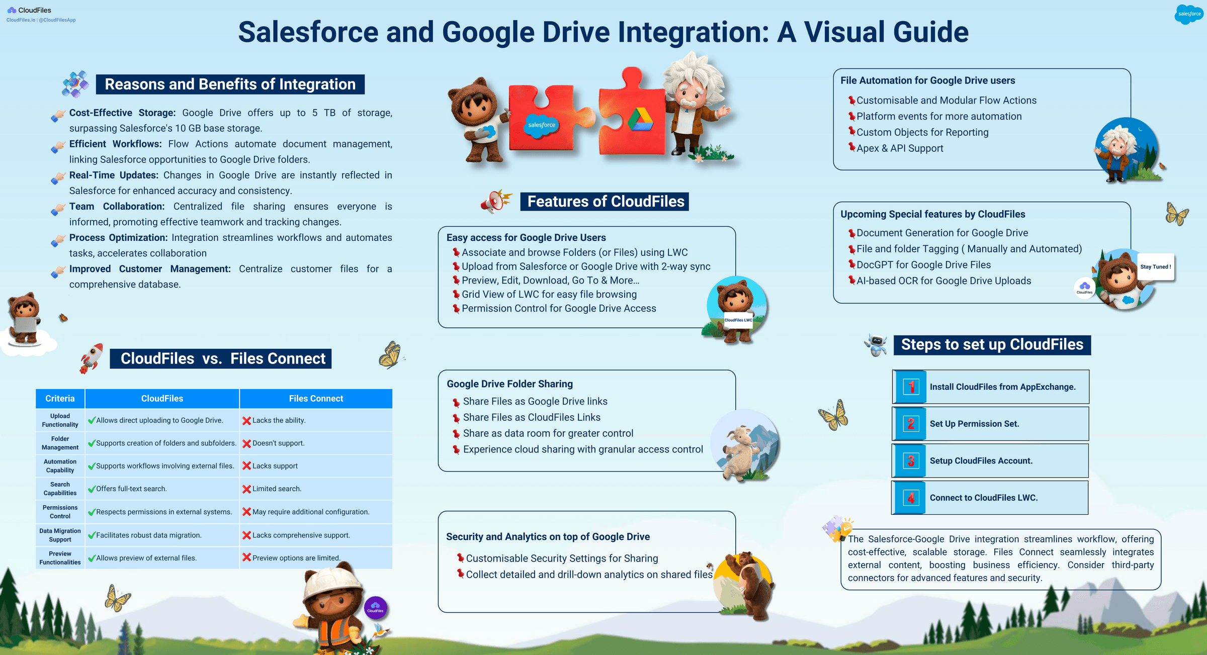Select the Files Connect column header
Viewport: 1207px width, 655px height.
coord(316,398)
